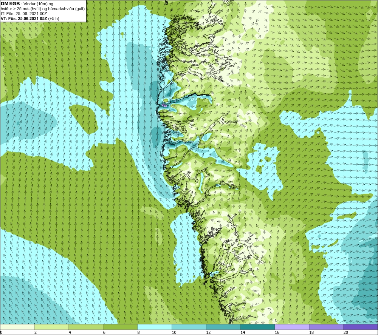Click the 16–18 m/s lavender legend swatch
This screenshot has width=378, height=335.
coord(292,327)
